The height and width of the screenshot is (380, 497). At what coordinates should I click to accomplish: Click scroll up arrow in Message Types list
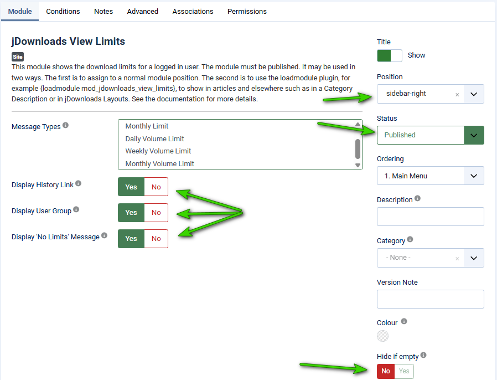pyautogui.click(x=358, y=124)
